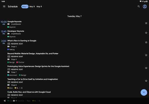Image resolution: width=149 pixels, height=104 pixels.
Task: Click the pink Flutter tag dot
Action: coord(17,62)
